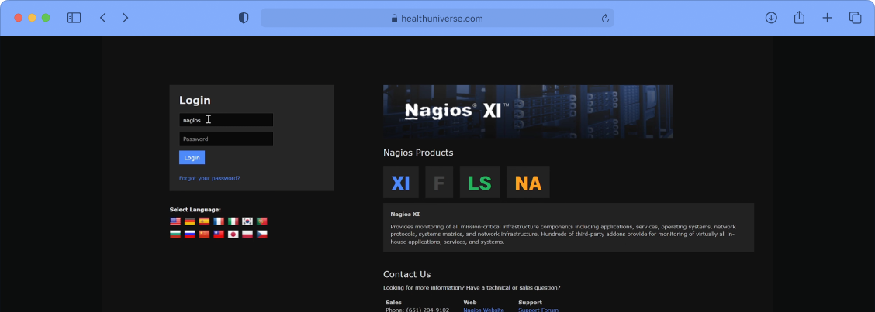
Task: Open Safari privacy report shield icon
Action: click(244, 18)
